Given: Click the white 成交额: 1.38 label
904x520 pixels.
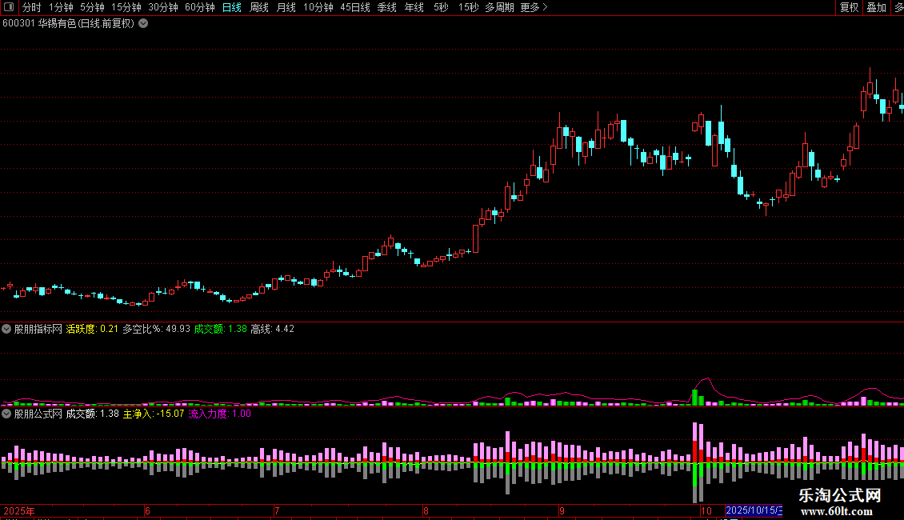Looking at the screenshot, I should pyautogui.click(x=92, y=414).
